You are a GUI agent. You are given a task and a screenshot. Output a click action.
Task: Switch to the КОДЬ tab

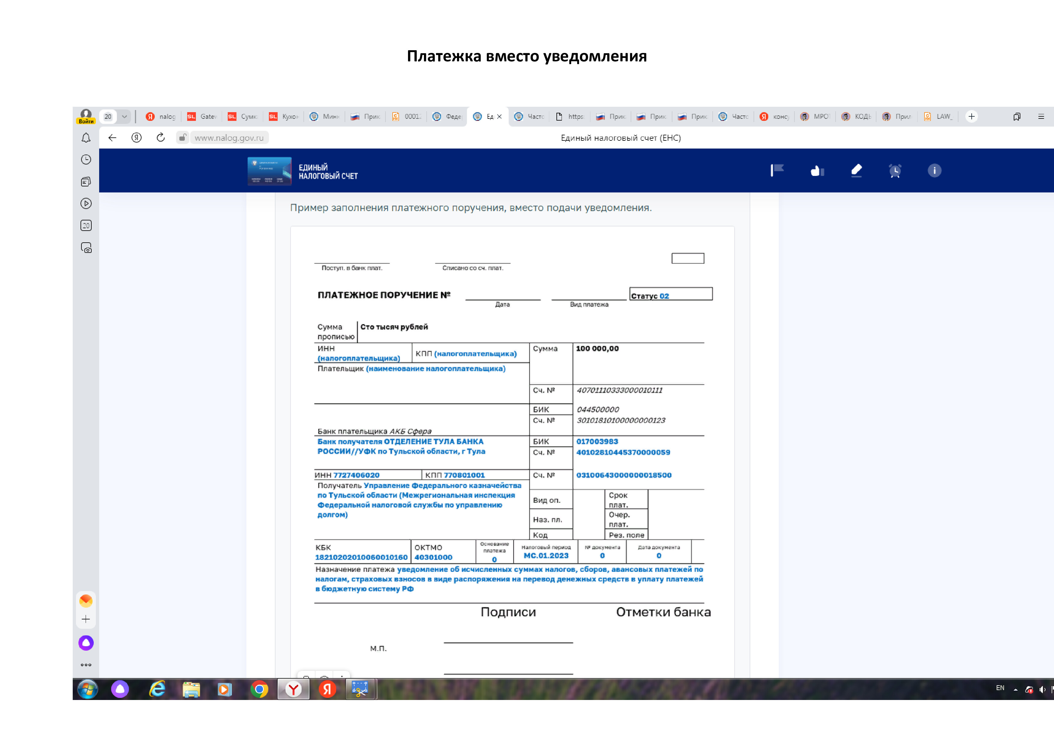(856, 117)
